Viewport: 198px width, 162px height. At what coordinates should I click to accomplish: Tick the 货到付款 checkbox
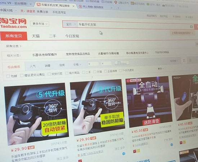(x=49, y=74)
